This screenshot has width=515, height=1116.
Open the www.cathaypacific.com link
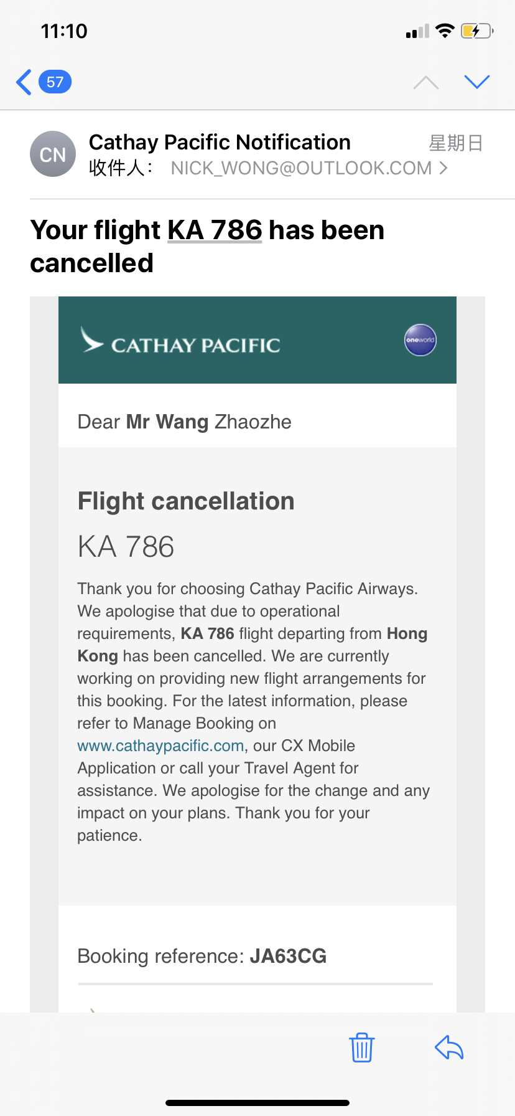[160, 745]
